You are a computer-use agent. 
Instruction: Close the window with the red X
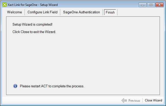tap(159, 5)
